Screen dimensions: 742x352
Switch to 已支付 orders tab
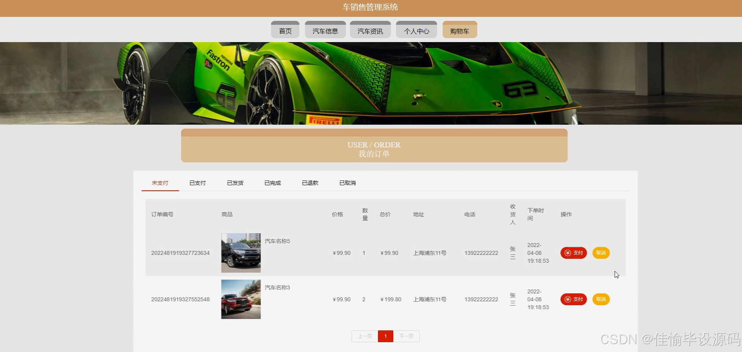click(x=197, y=183)
